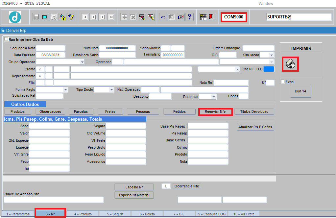Click the delete record (X) icon
This screenshot has height=218, width=336.
(x=133, y=17)
